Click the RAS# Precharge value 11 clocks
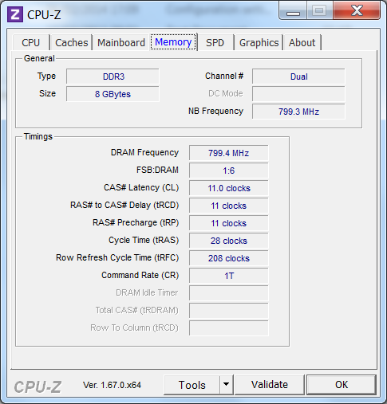387x404 pixels. click(x=229, y=223)
